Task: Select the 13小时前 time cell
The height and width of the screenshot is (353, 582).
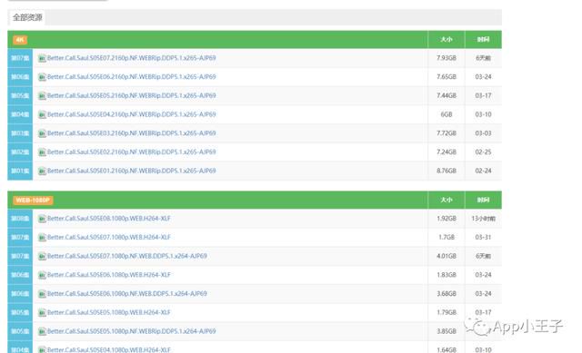Action: point(483,219)
